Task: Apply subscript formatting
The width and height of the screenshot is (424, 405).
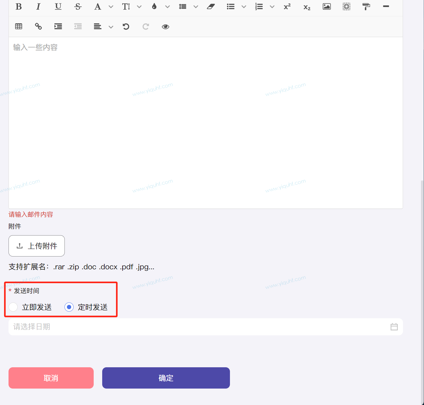Action: [x=307, y=7]
